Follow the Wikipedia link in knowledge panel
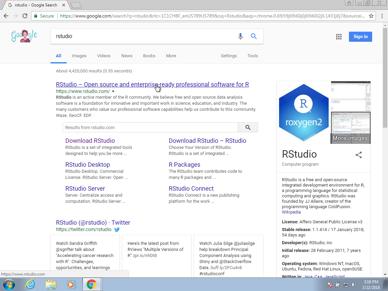The height and width of the screenshot is (291, 388). pyautogui.click(x=291, y=212)
